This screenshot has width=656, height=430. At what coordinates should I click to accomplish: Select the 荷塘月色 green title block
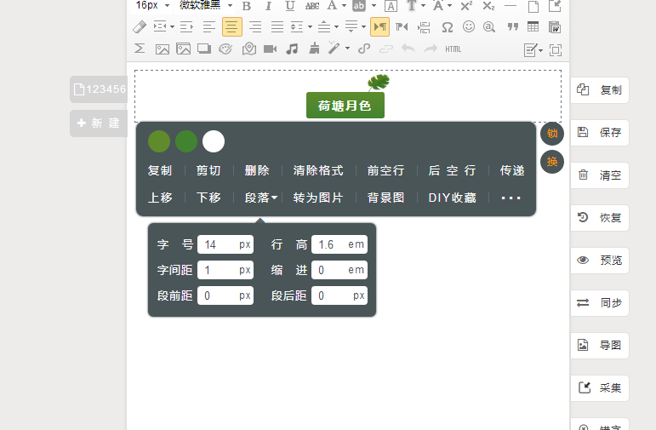click(x=345, y=106)
